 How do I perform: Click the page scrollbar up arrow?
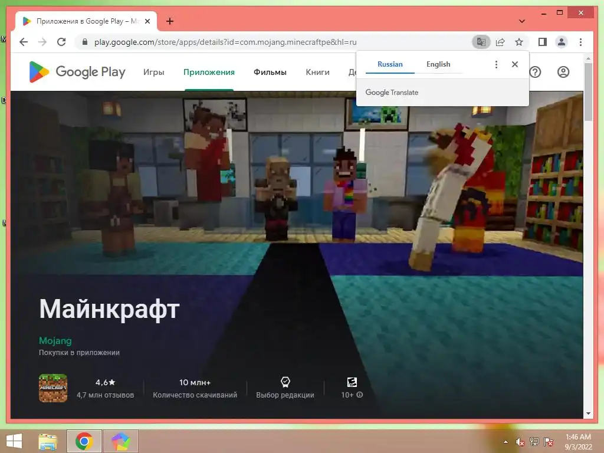tap(588, 58)
